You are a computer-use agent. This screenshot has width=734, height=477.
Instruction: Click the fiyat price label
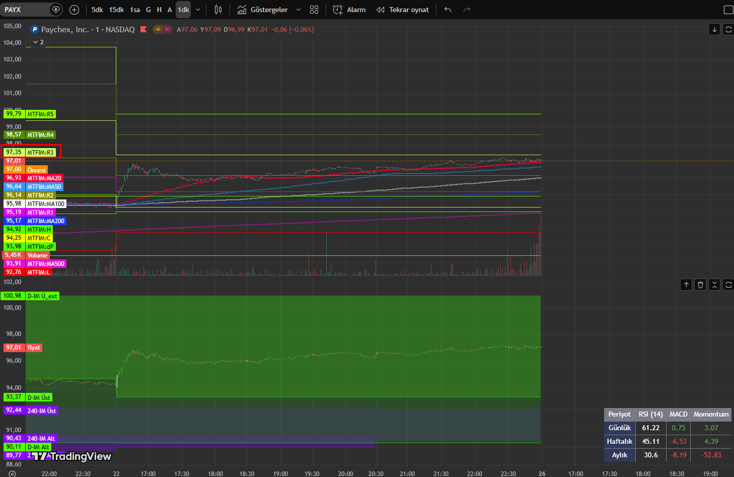[34, 348]
